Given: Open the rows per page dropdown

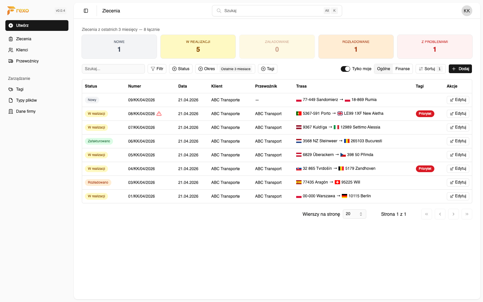Looking at the screenshot, I should (x=354, y=214).
